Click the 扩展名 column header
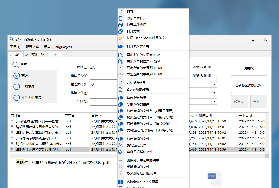279x188 pixels. tap(77, 115)
